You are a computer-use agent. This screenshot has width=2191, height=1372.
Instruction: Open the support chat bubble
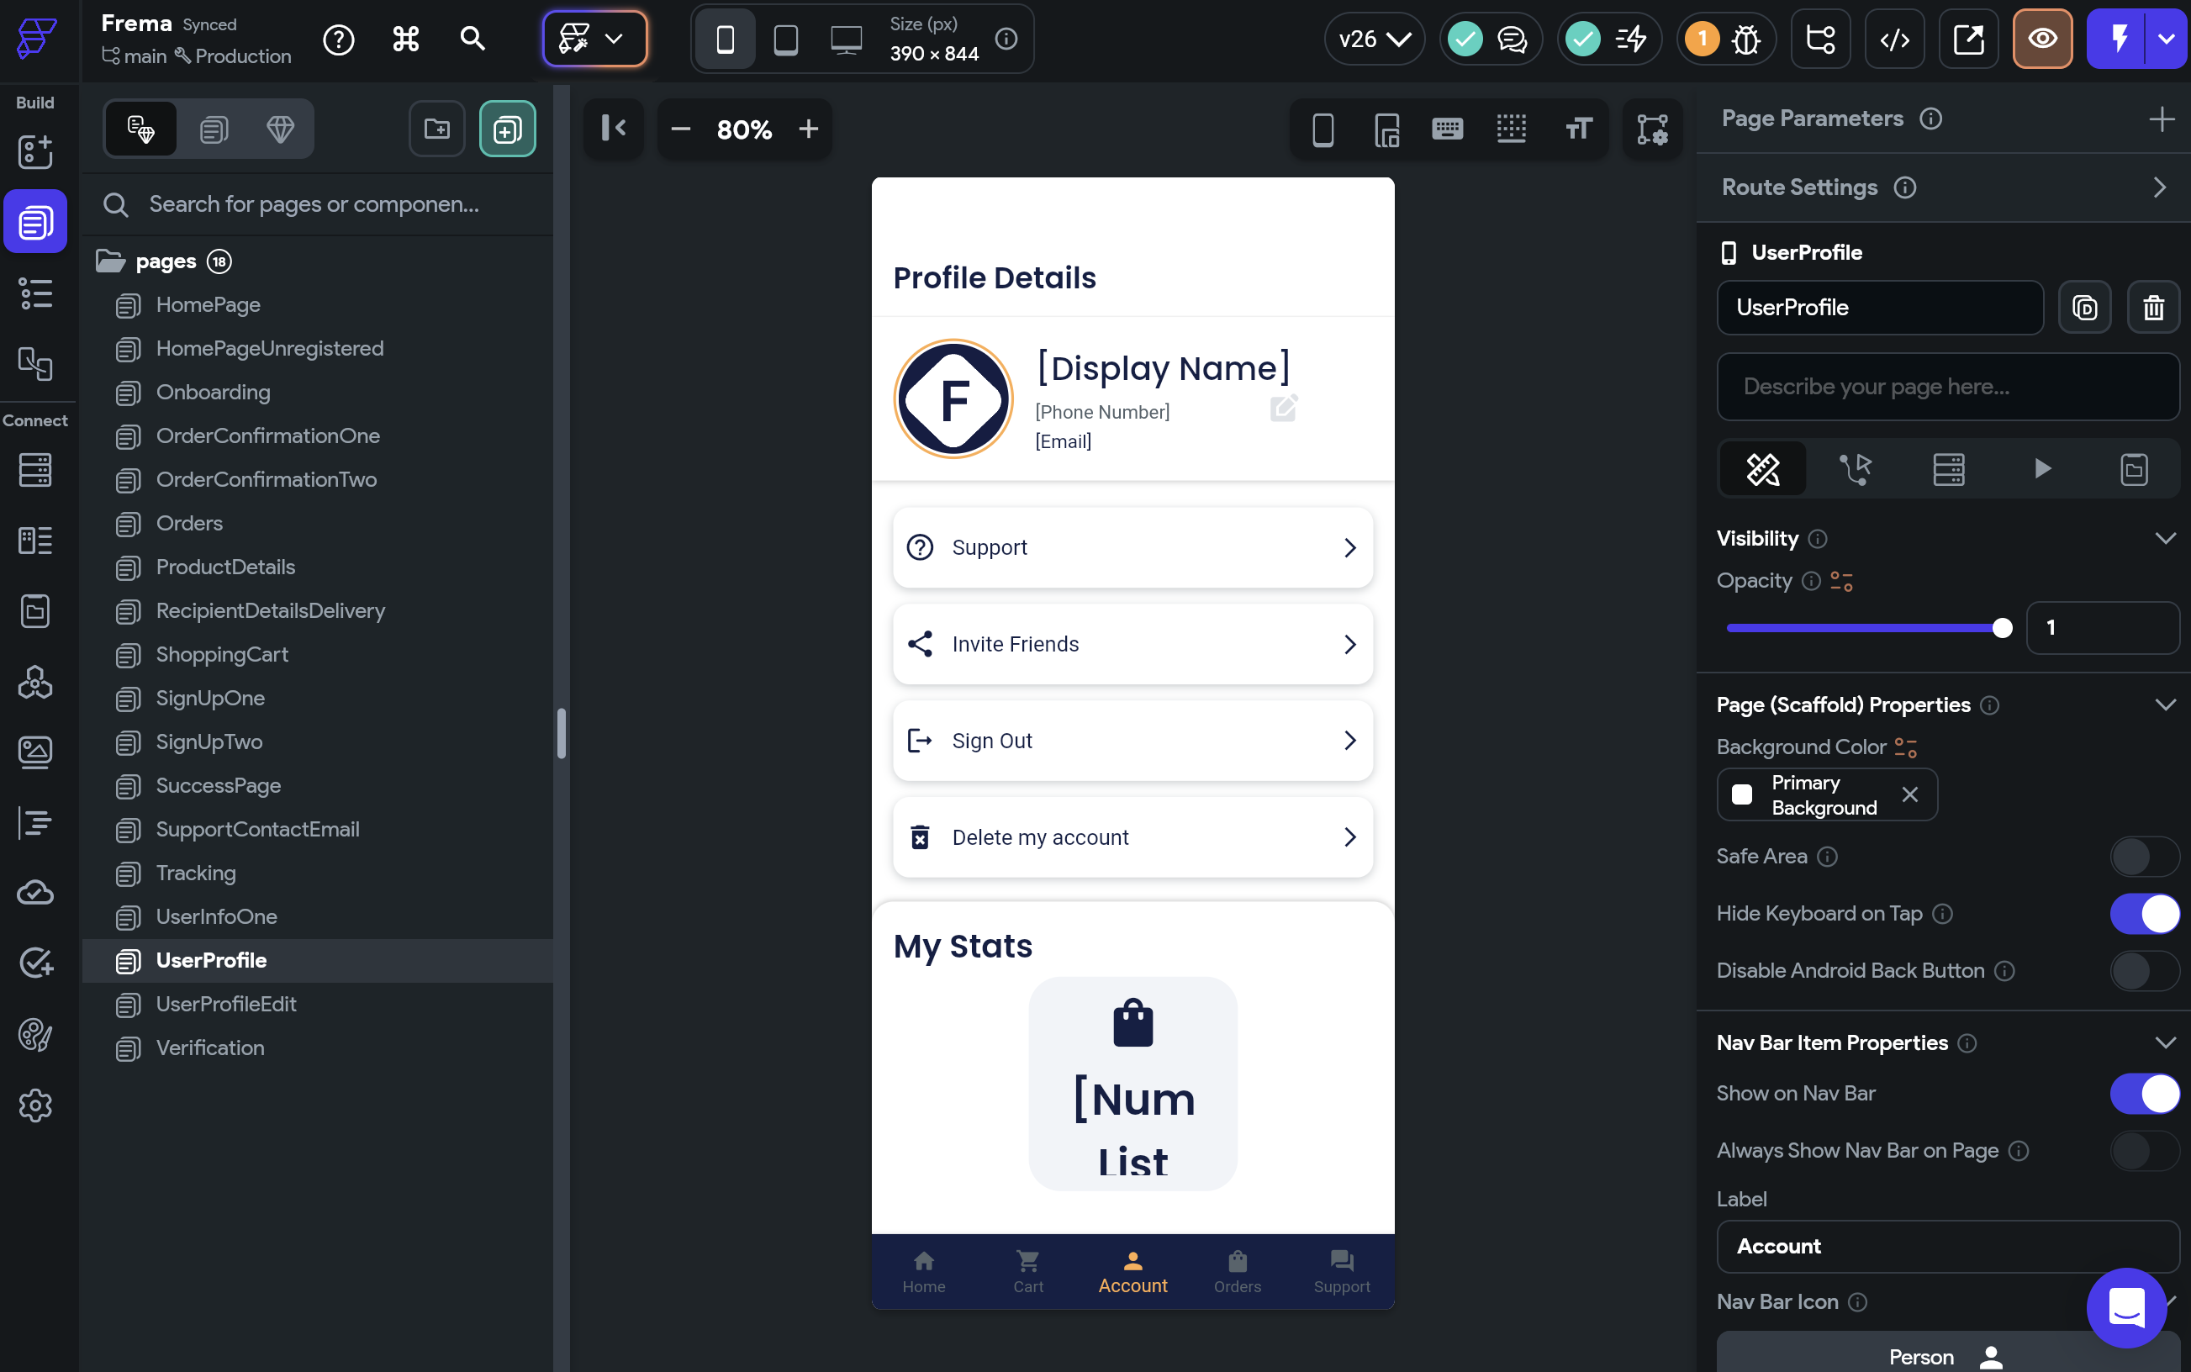point(2125,1308)
